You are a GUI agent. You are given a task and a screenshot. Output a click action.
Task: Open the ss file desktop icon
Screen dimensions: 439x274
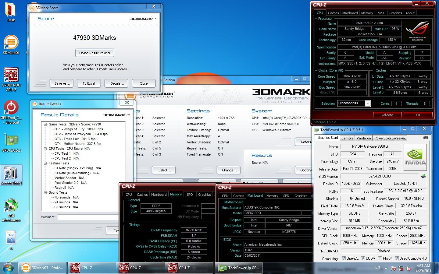(x=11, y=241)
